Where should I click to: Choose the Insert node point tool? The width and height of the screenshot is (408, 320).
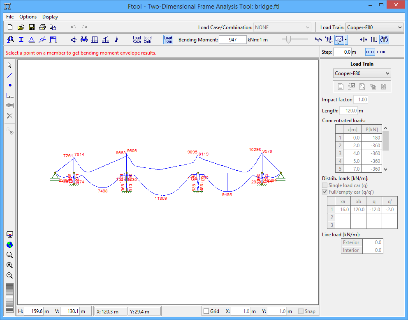(10, 85)
